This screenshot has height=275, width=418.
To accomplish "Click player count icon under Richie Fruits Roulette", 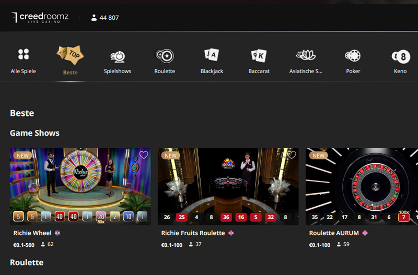I will (x=191, y=244).
